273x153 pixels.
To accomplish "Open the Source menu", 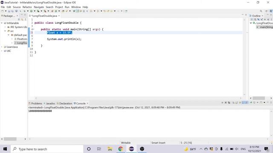I will pyautogui.click(x=17, y=7).
